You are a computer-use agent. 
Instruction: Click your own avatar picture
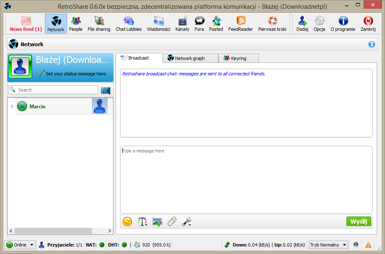[20, 67]
